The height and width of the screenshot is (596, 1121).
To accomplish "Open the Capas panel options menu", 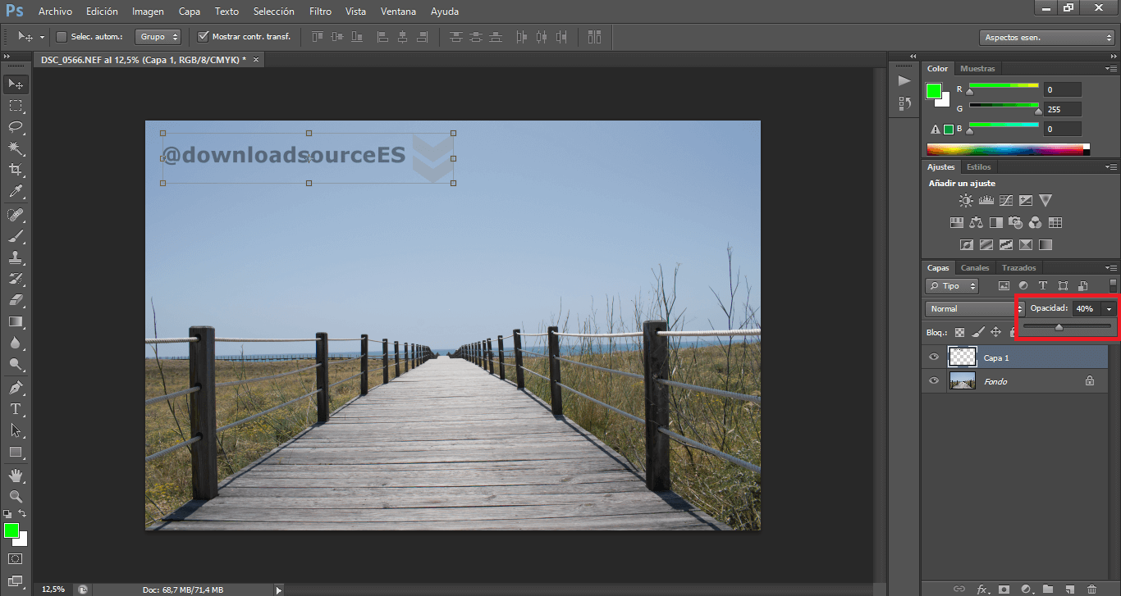I will 1111,268.
